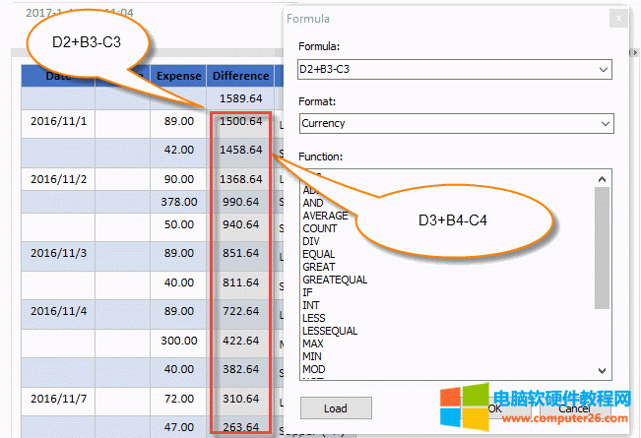Click the function list scroll-down arrow
641x438 pixels.
[x=604, y=370]
